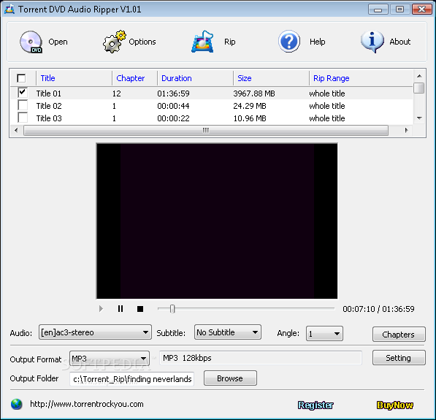Open a DVD with the disc icon
This screenshot has height=420, width=436.
(31, 42)
